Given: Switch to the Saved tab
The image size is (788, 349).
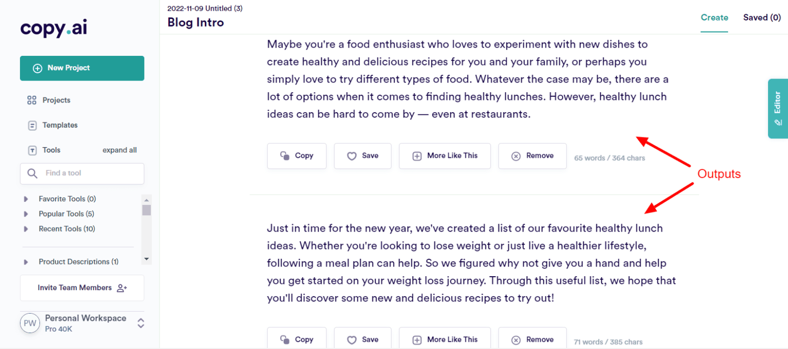Looking at the screenshot, I should [x=762, y=17].
